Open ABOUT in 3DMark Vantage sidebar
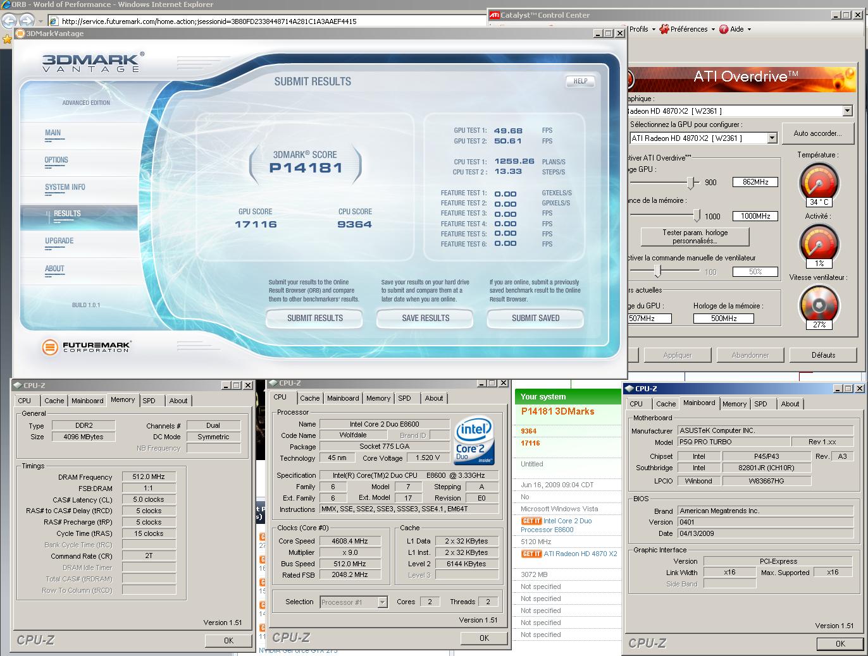 click(54, 269)
